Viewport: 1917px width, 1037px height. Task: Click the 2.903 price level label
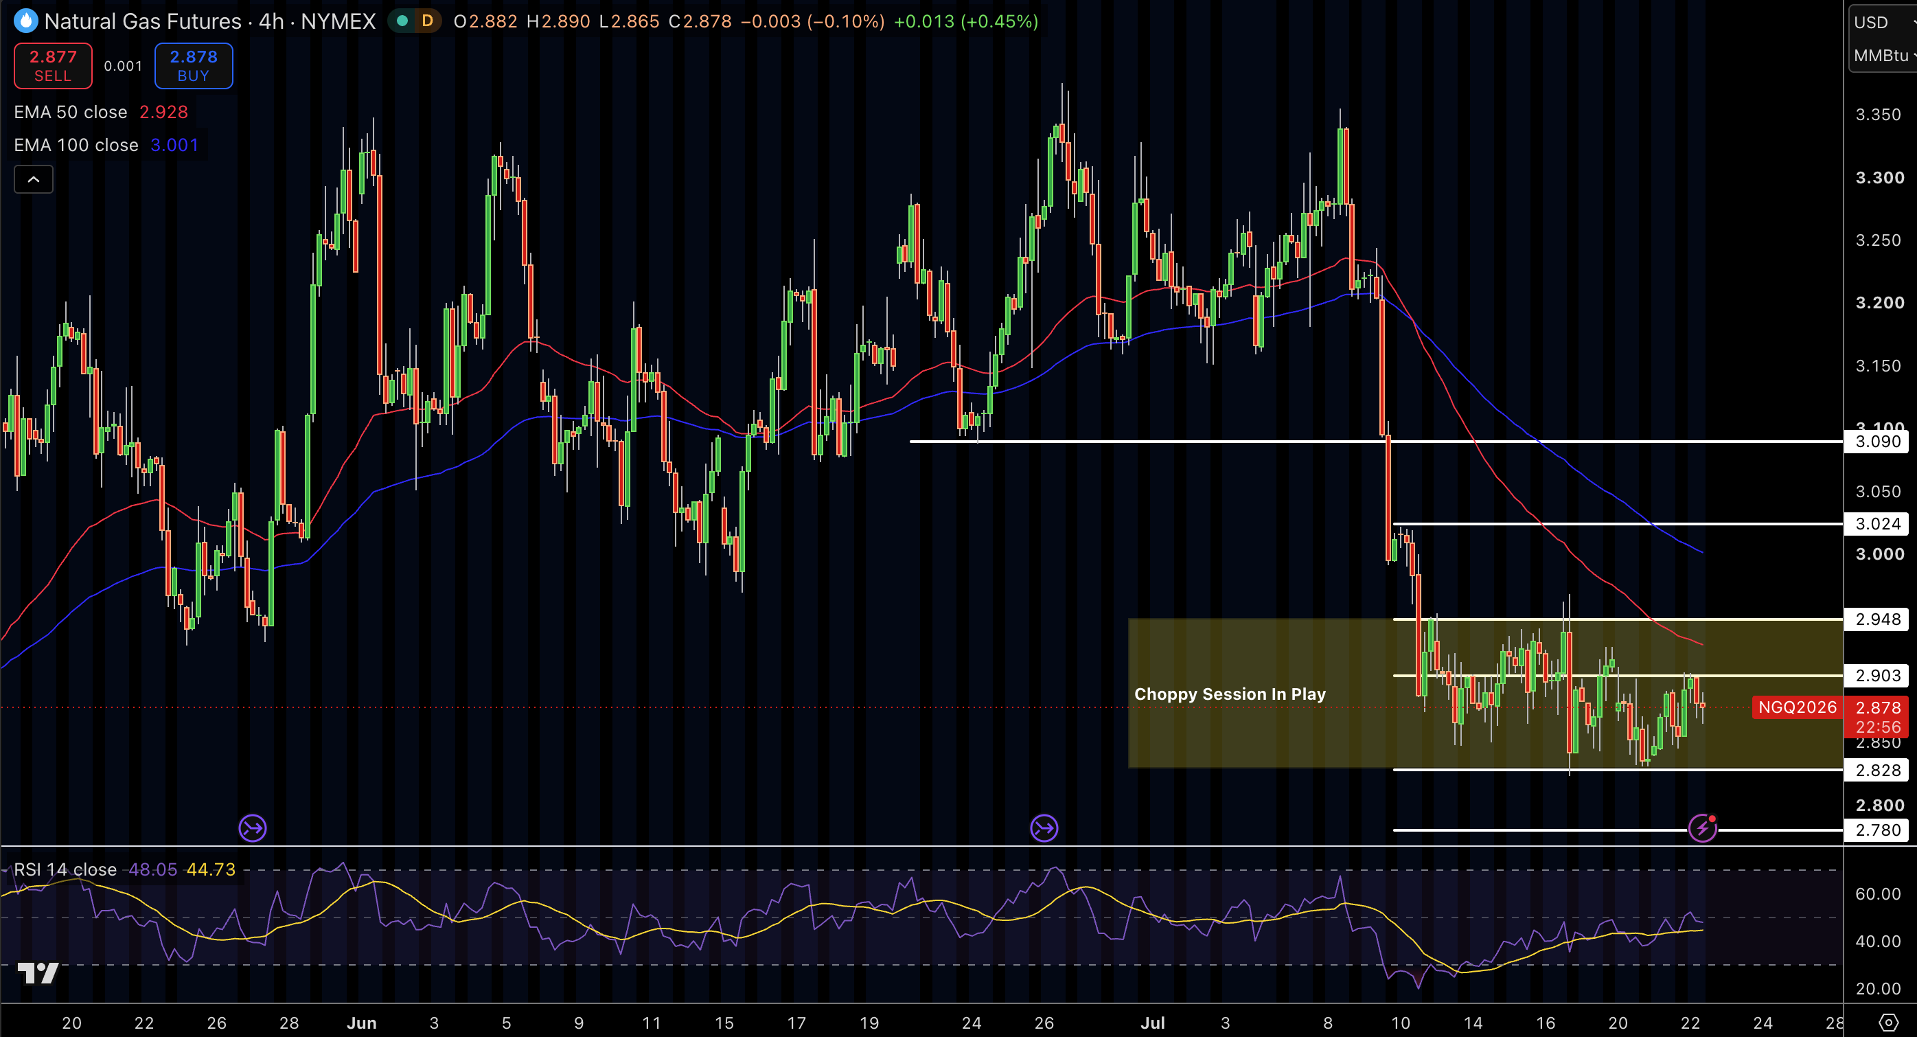tap(1876, 675)
